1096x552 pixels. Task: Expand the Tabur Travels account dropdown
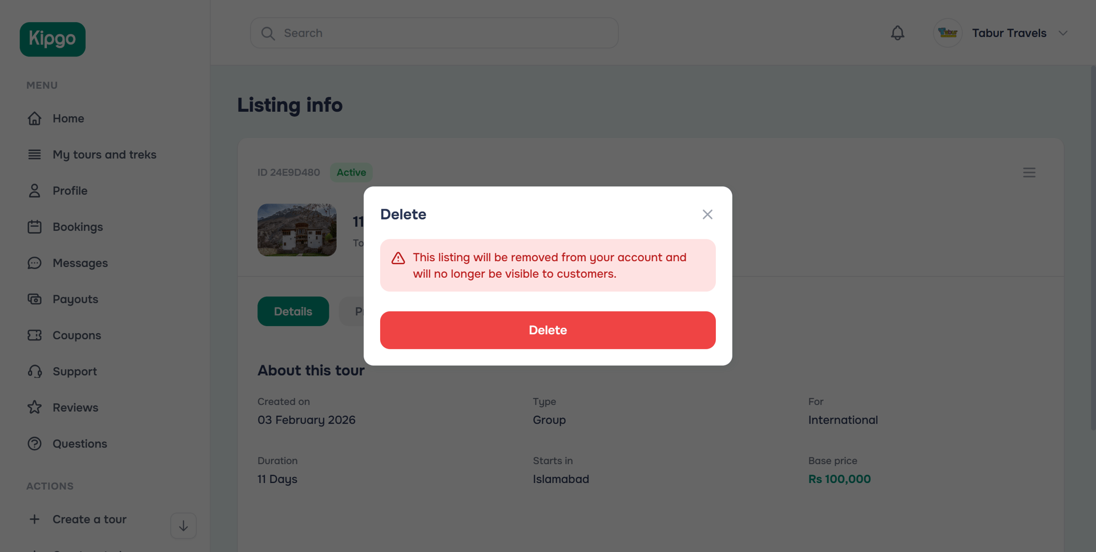pyautogui.click(x=1063, y=33)
